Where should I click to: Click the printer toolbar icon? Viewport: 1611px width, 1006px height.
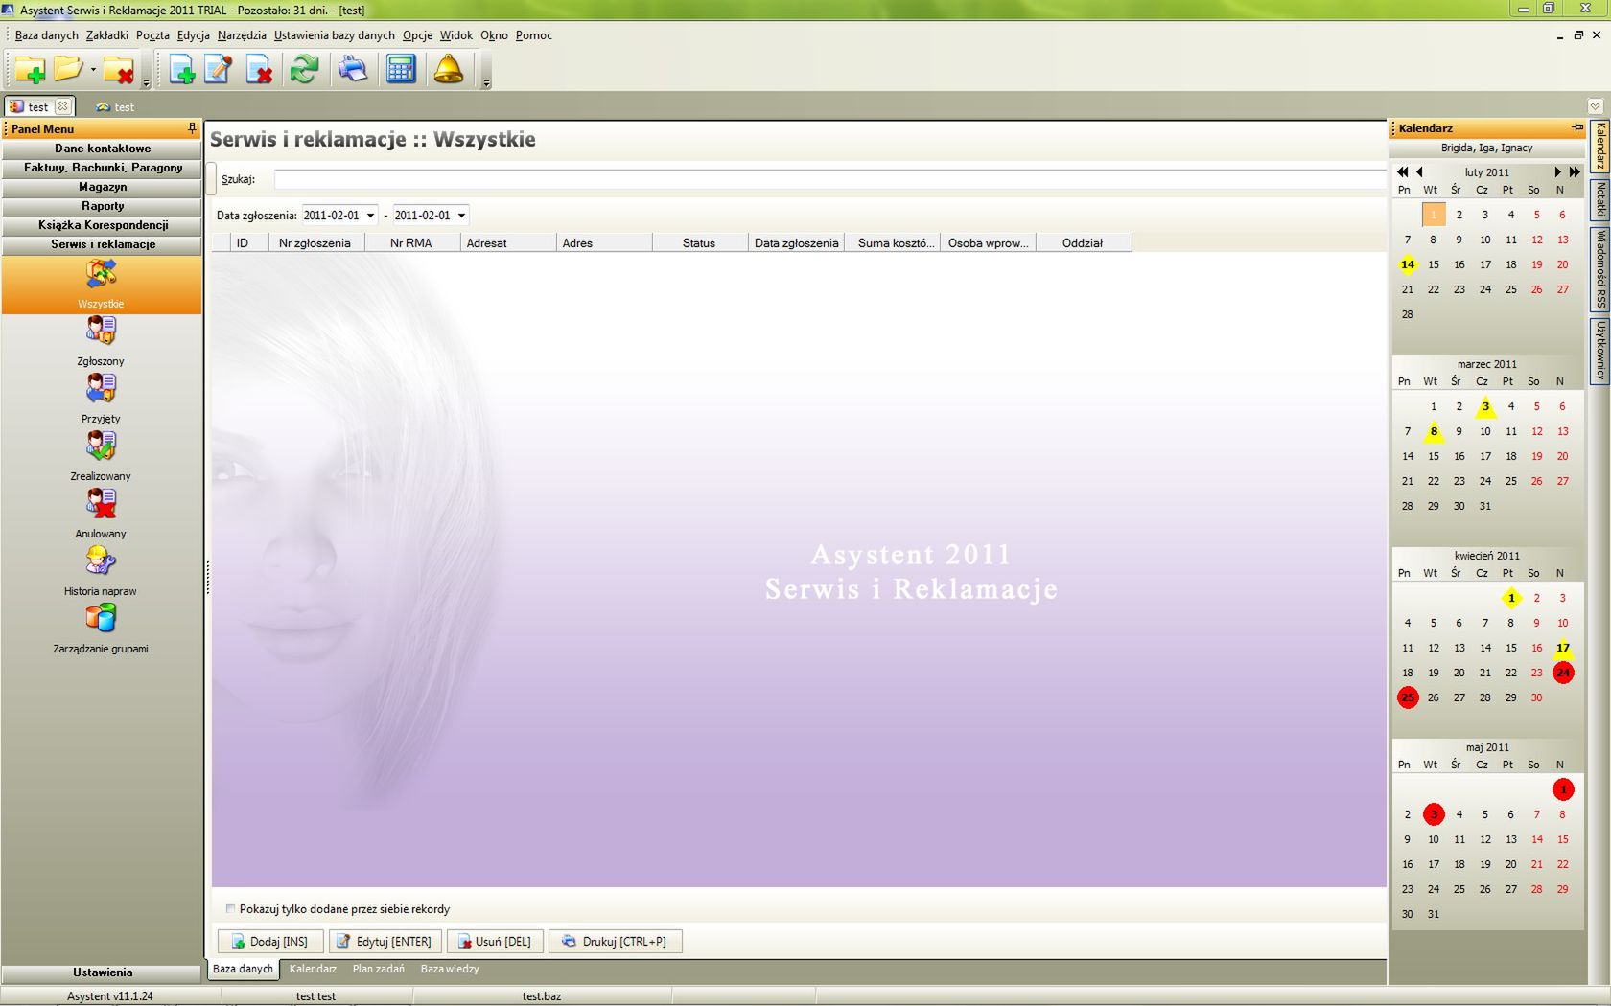[x=353, y=69]
